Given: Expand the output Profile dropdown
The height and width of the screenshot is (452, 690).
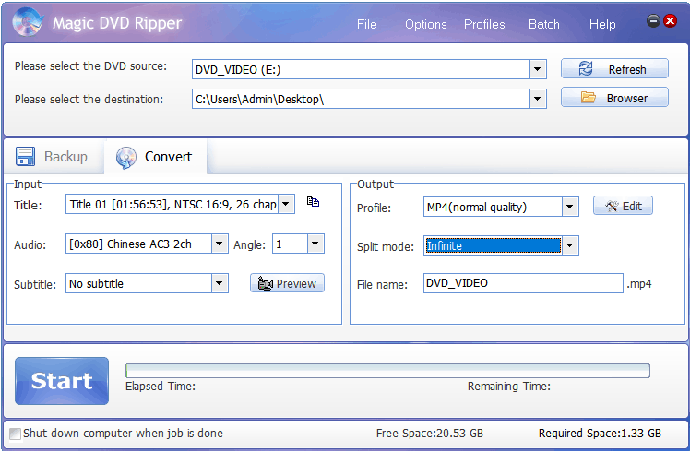Looking at the screenshot, I should tap(570, 207).
